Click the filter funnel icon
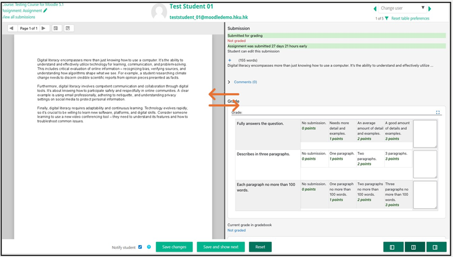 click(387, 19)
